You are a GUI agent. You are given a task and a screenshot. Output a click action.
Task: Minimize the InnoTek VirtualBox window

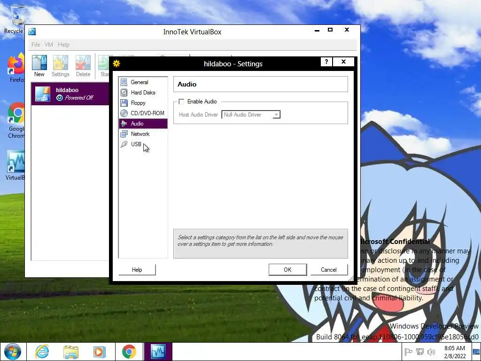click(x=317, y=30)
